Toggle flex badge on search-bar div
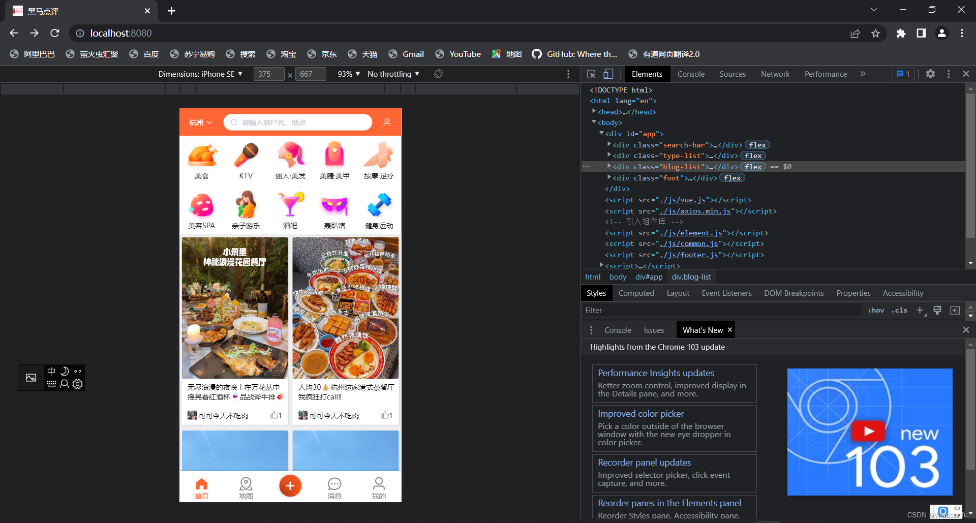This screenshot has height=523, width=976. pyautogui.click(x=757, y=145)
